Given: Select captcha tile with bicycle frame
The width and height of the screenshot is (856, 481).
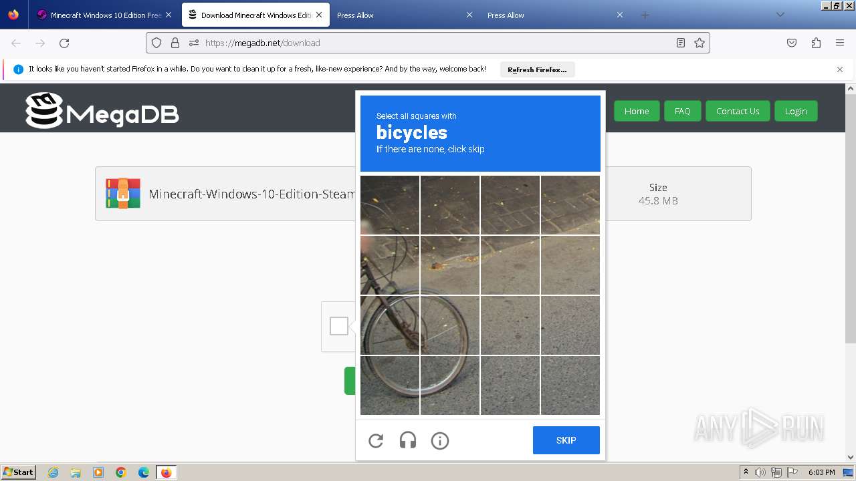Looking at the screenshot, I should pos(390,265).
